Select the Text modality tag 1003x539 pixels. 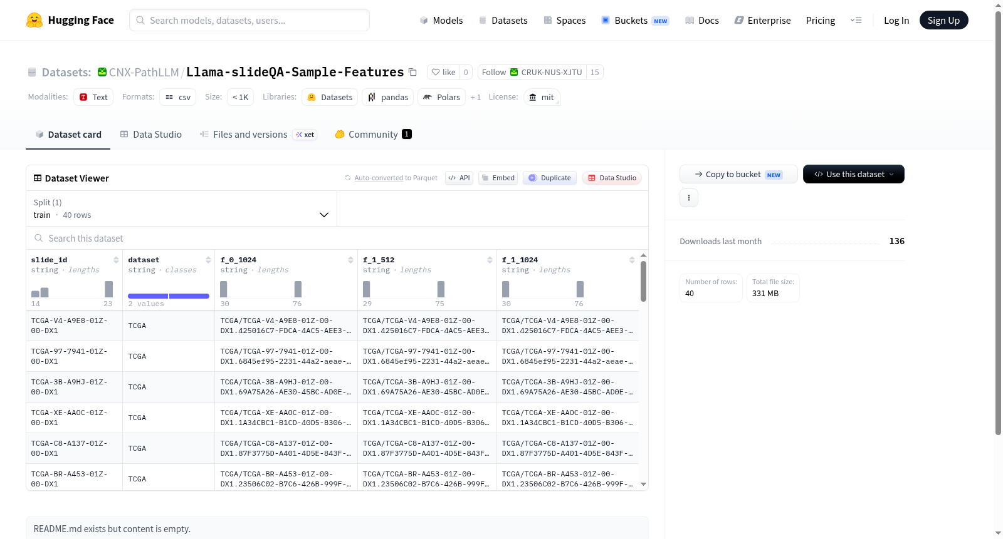pos(93,97)
